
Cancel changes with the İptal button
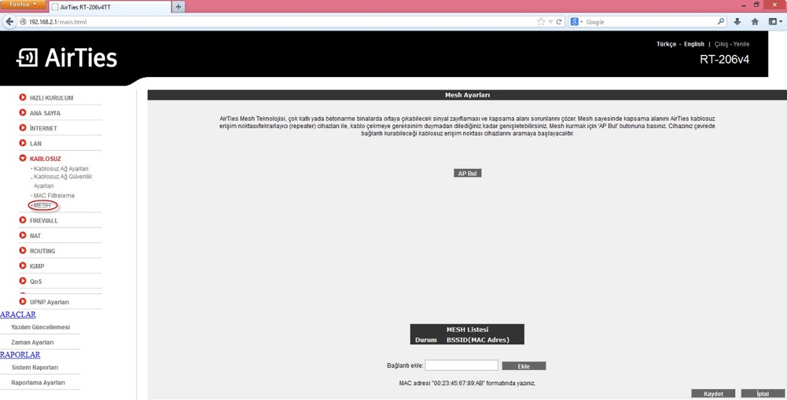(x=763, y=393)
